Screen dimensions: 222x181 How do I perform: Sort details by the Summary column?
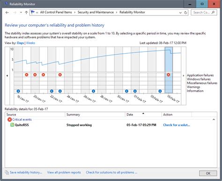pyautogui.click(x=95, y=115)
